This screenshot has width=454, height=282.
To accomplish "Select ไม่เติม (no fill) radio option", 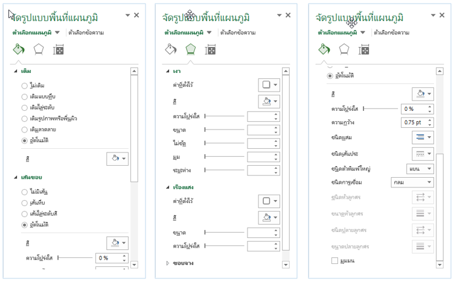I will [x=25, y=86].
